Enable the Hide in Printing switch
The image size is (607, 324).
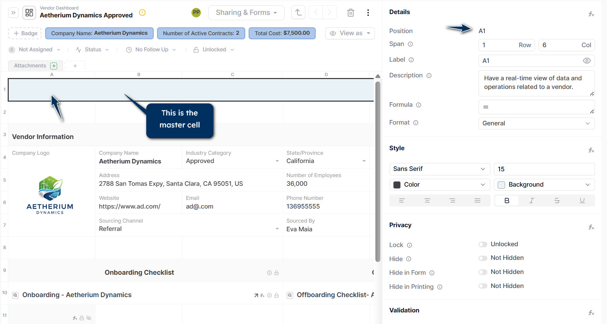coord(483,286)
